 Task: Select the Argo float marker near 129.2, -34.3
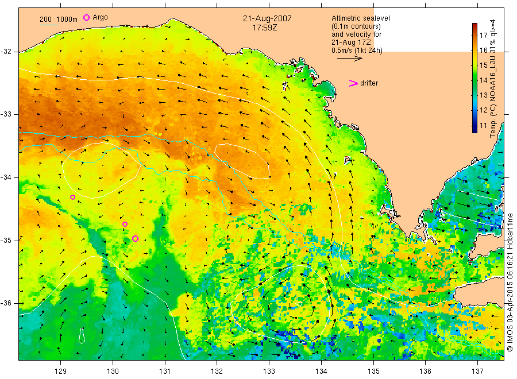(72, 198)
